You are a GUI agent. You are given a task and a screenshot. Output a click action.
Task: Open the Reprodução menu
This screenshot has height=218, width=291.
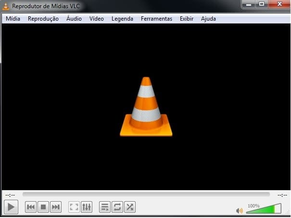click(x=43, y=19)
